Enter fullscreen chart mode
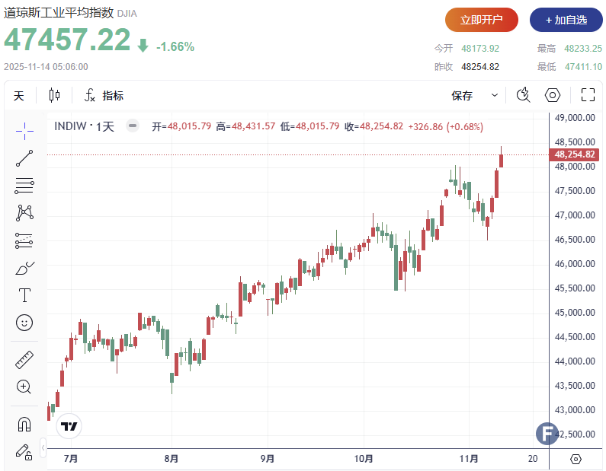 click(588, 96)
